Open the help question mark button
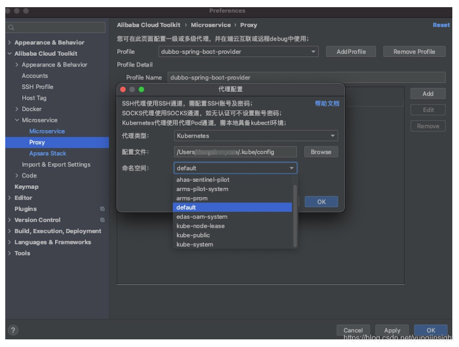The height and width of the screenshot is (347, 459). click(13, 330)
